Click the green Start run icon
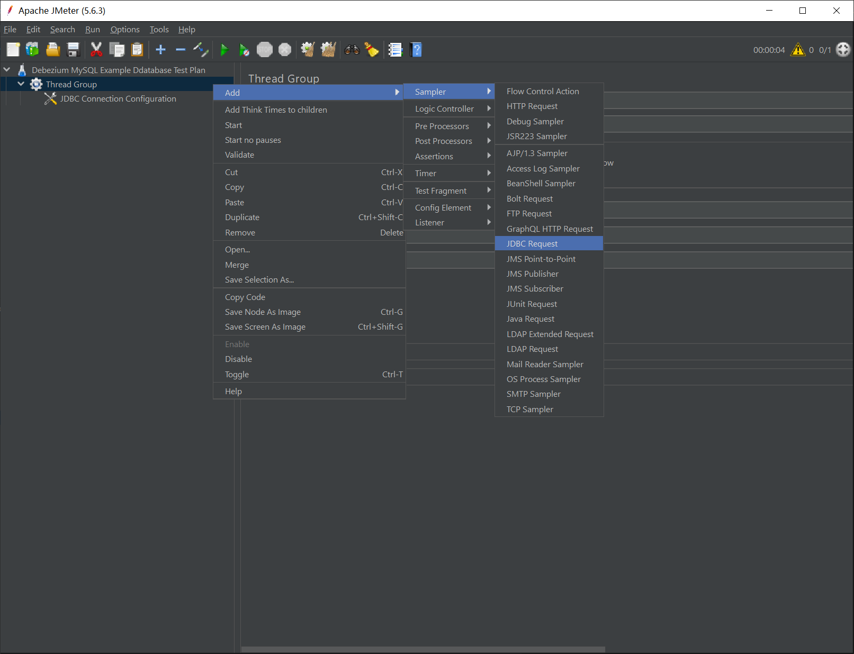The image size is (854, 654). [224, 50]
